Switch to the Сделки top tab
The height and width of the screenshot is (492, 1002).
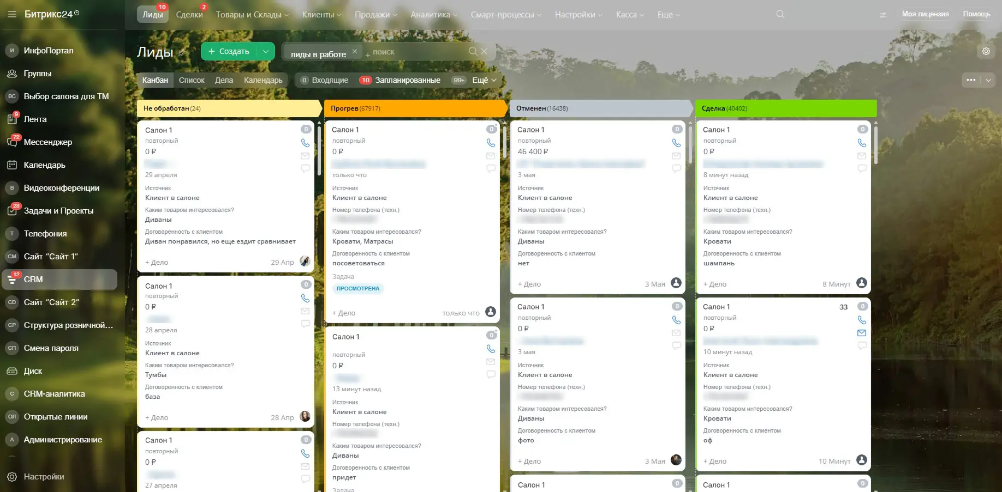coord(189,15)
